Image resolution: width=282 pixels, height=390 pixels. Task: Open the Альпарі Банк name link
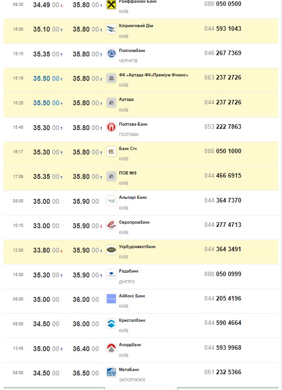[x=133, y=197]
